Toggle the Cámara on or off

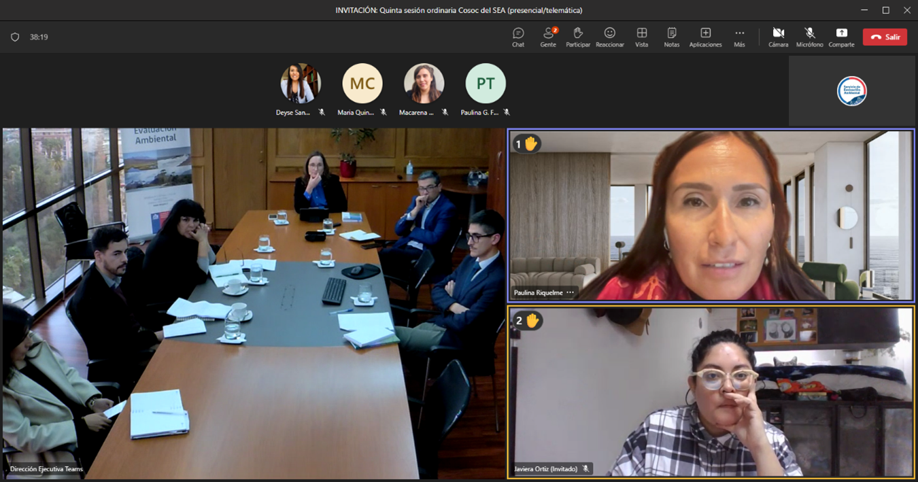(x=778, y=37)
